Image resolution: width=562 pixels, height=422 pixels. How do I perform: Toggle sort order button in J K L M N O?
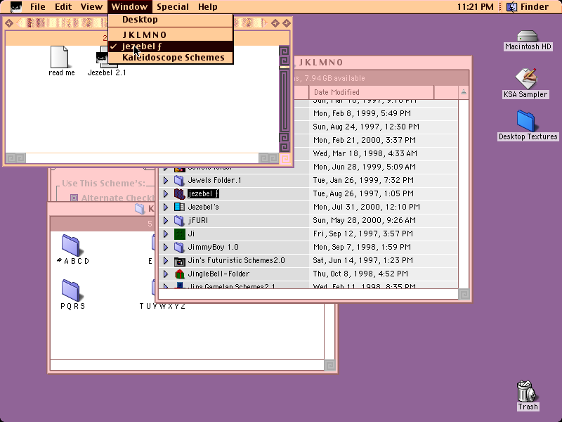(x=464, y=92)
